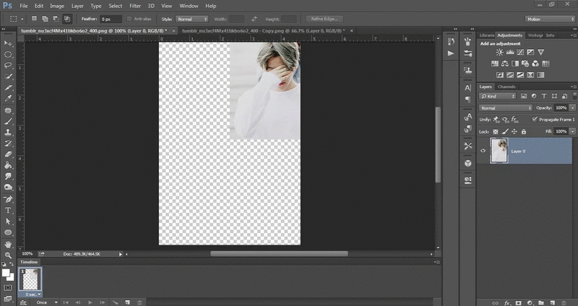Toggle the Propagate Frame 1 checkbox
Screen dimensions: 578x306
[x=534, y=119]
